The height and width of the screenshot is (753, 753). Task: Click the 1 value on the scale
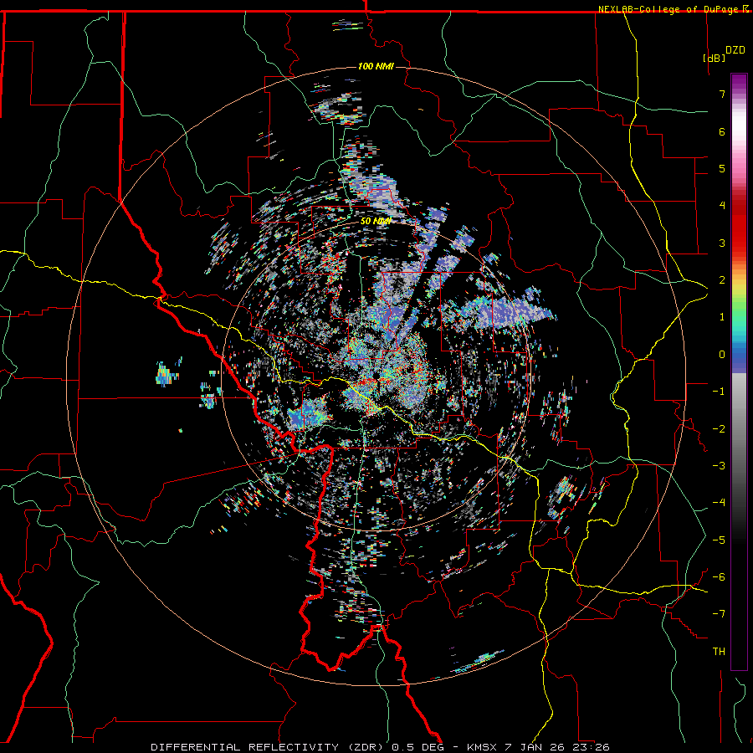(x=722, y=317)
